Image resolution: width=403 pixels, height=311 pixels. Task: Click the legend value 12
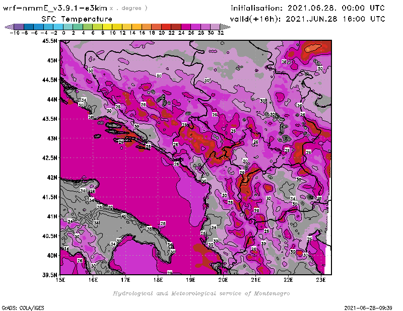(x=122, y=33)
